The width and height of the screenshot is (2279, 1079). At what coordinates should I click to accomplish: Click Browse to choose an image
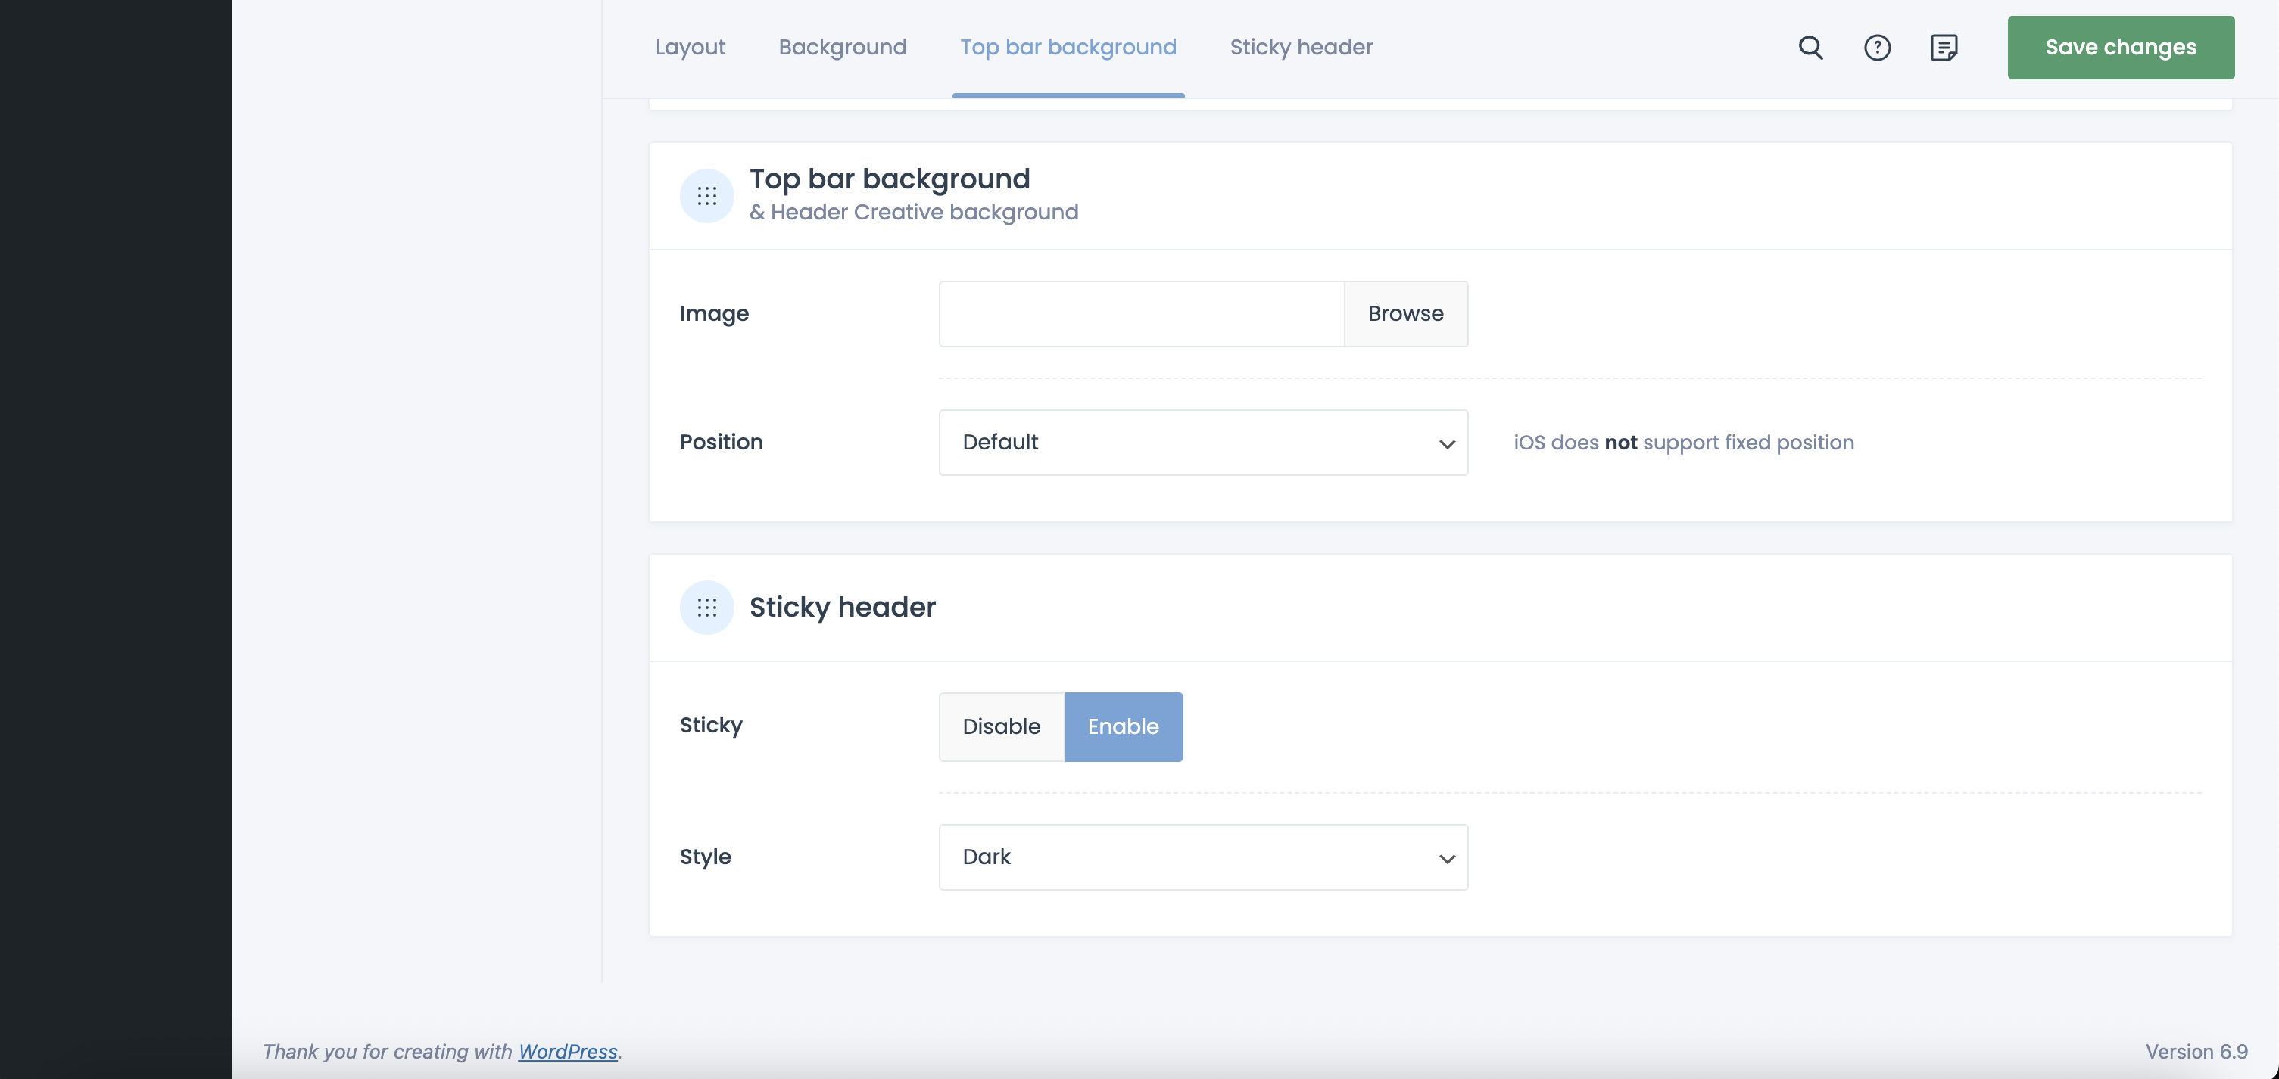pos(1405,314)
